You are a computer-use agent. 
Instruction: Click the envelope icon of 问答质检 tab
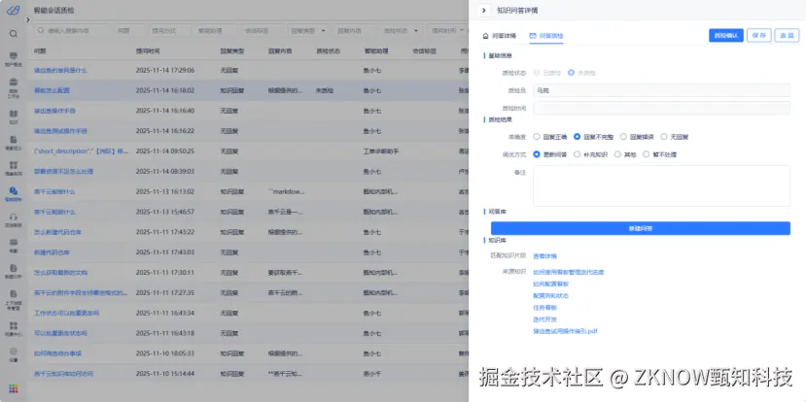(533, 36)
